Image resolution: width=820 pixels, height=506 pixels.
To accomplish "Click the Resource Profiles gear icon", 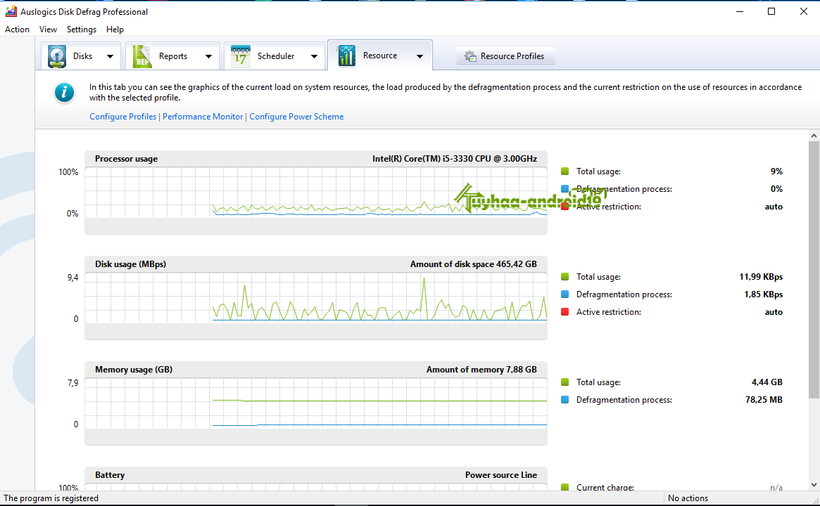I will point(469,56).
